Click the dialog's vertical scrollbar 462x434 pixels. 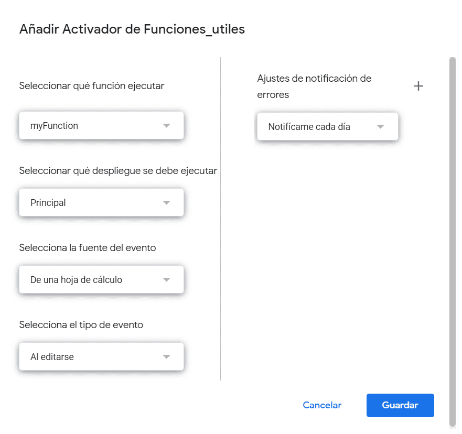[452, 242]
